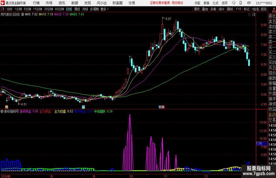The width and height of the screenshot is (276, 178).
Task: Switch to the 分时 period tab
Action: click(10, 9)
